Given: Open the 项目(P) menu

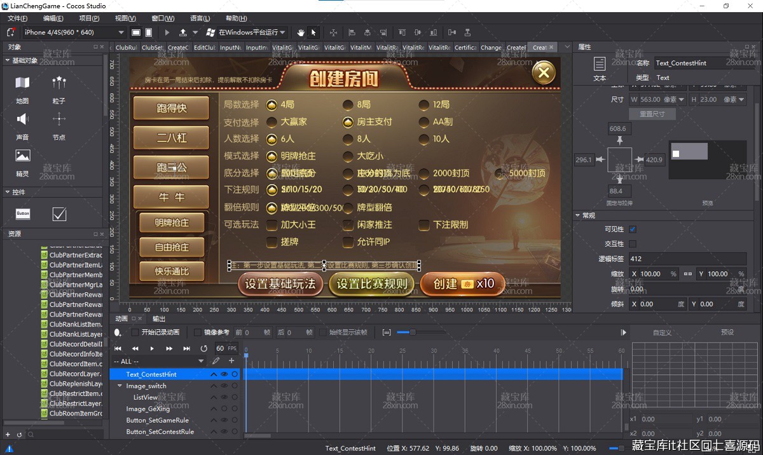Looking at the screenshot, I should (x=89, y=18).
